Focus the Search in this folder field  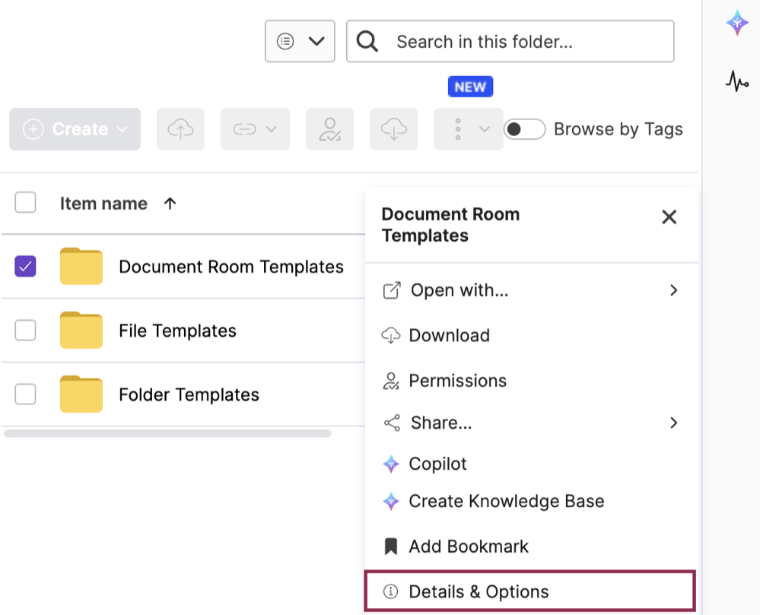[x=510, y=41]
